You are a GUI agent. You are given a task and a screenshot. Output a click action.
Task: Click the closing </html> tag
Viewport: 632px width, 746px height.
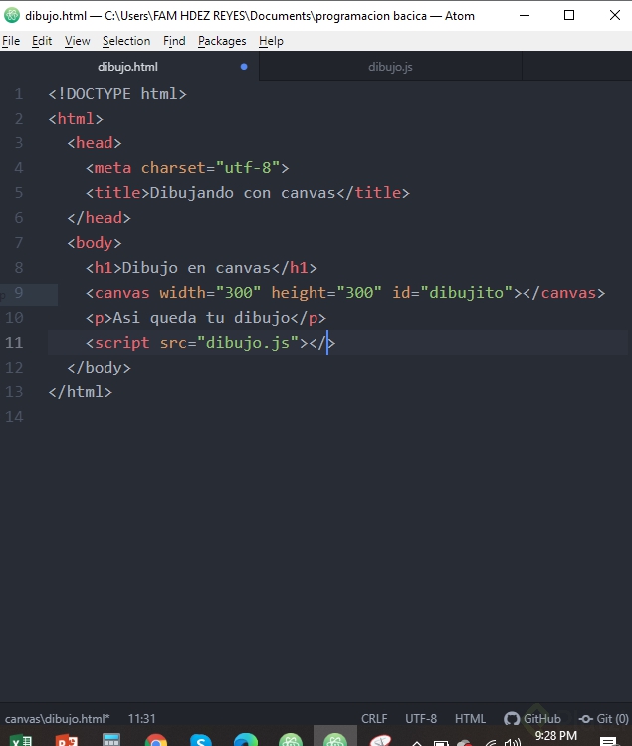click(x=81, y=392)
